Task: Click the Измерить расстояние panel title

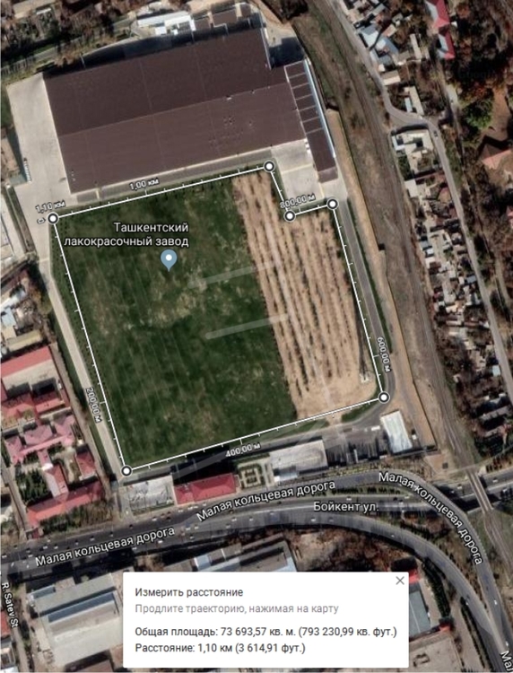Action: point(188,592)
